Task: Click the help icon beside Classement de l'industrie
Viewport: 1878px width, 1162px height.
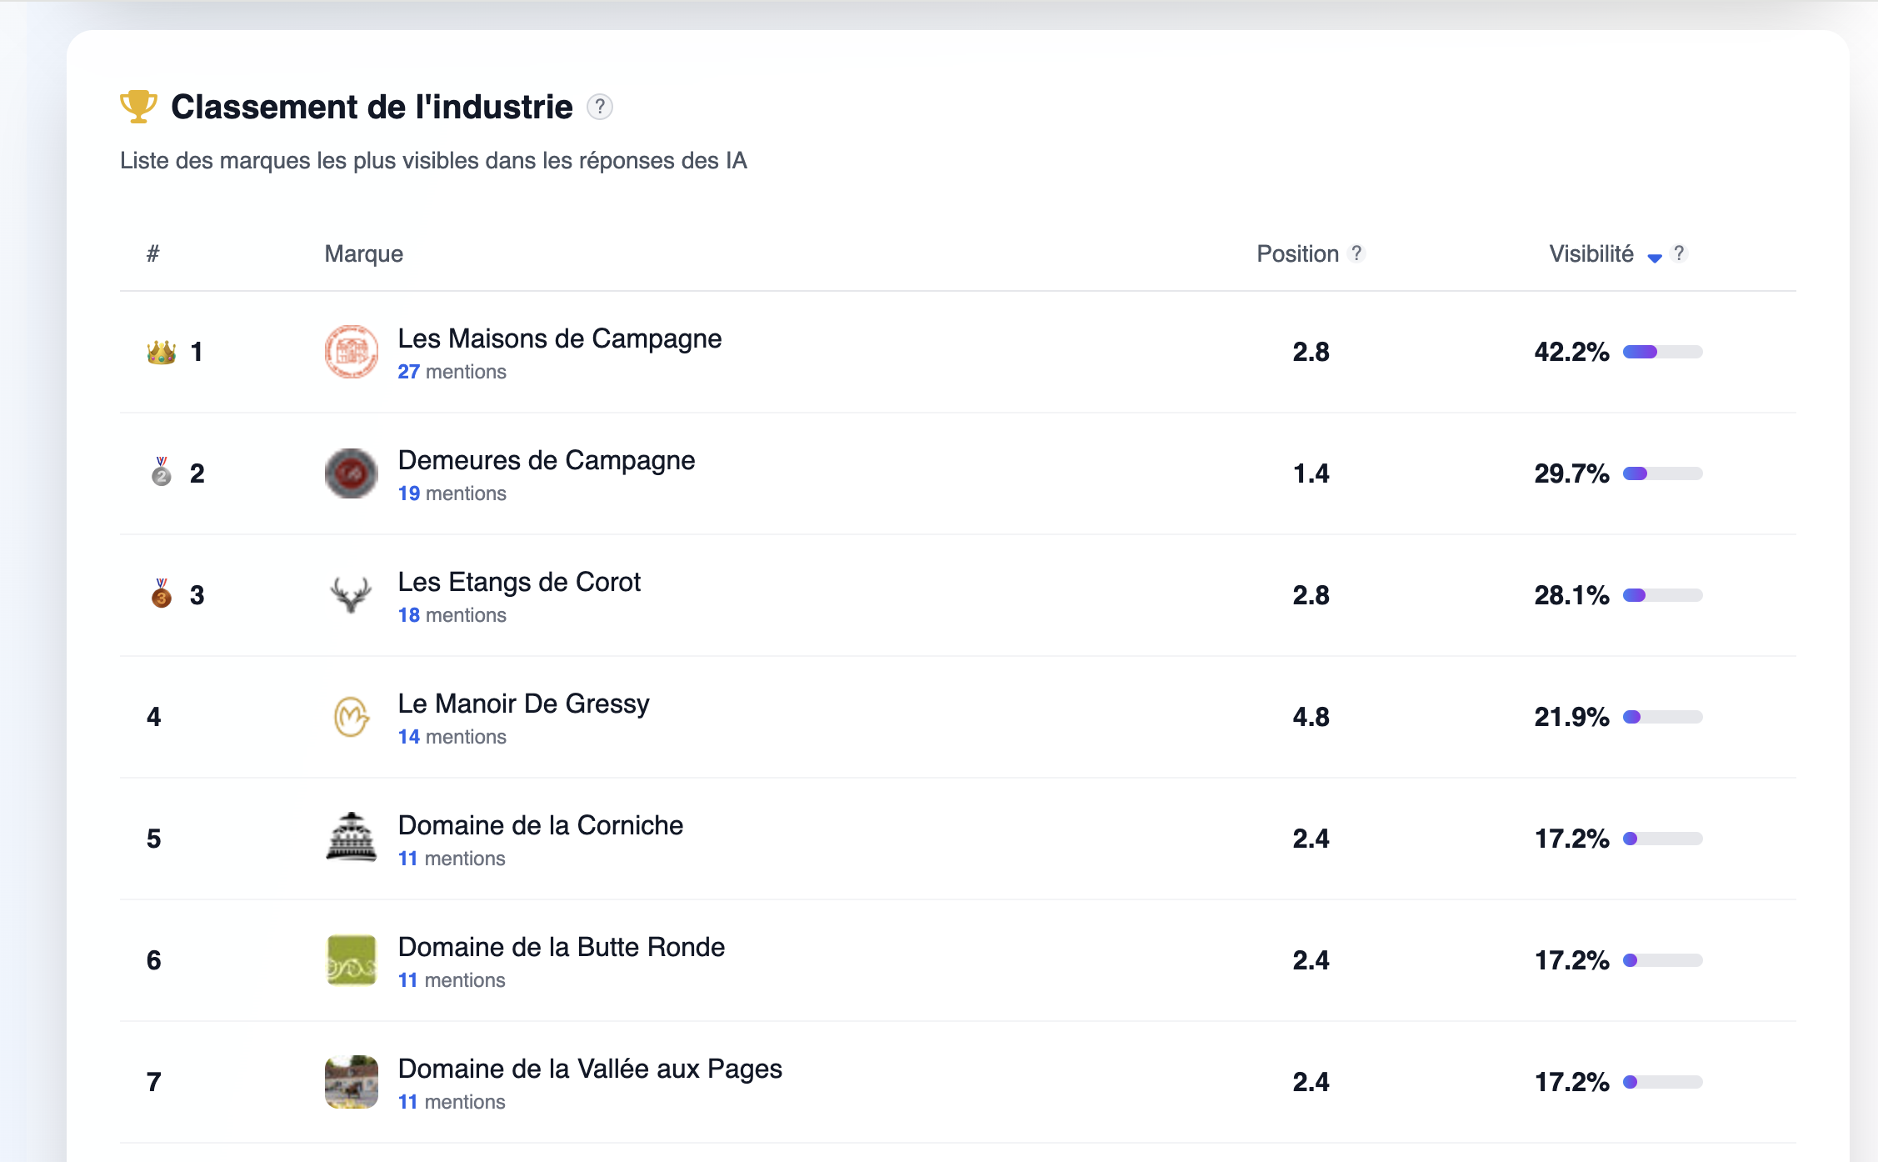Action: (600, 107)
